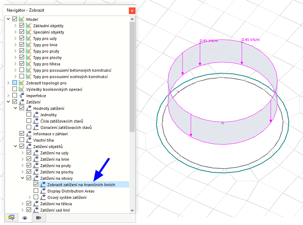Click the Typy pro linie icon
The image size is (303, 225).
29,45
